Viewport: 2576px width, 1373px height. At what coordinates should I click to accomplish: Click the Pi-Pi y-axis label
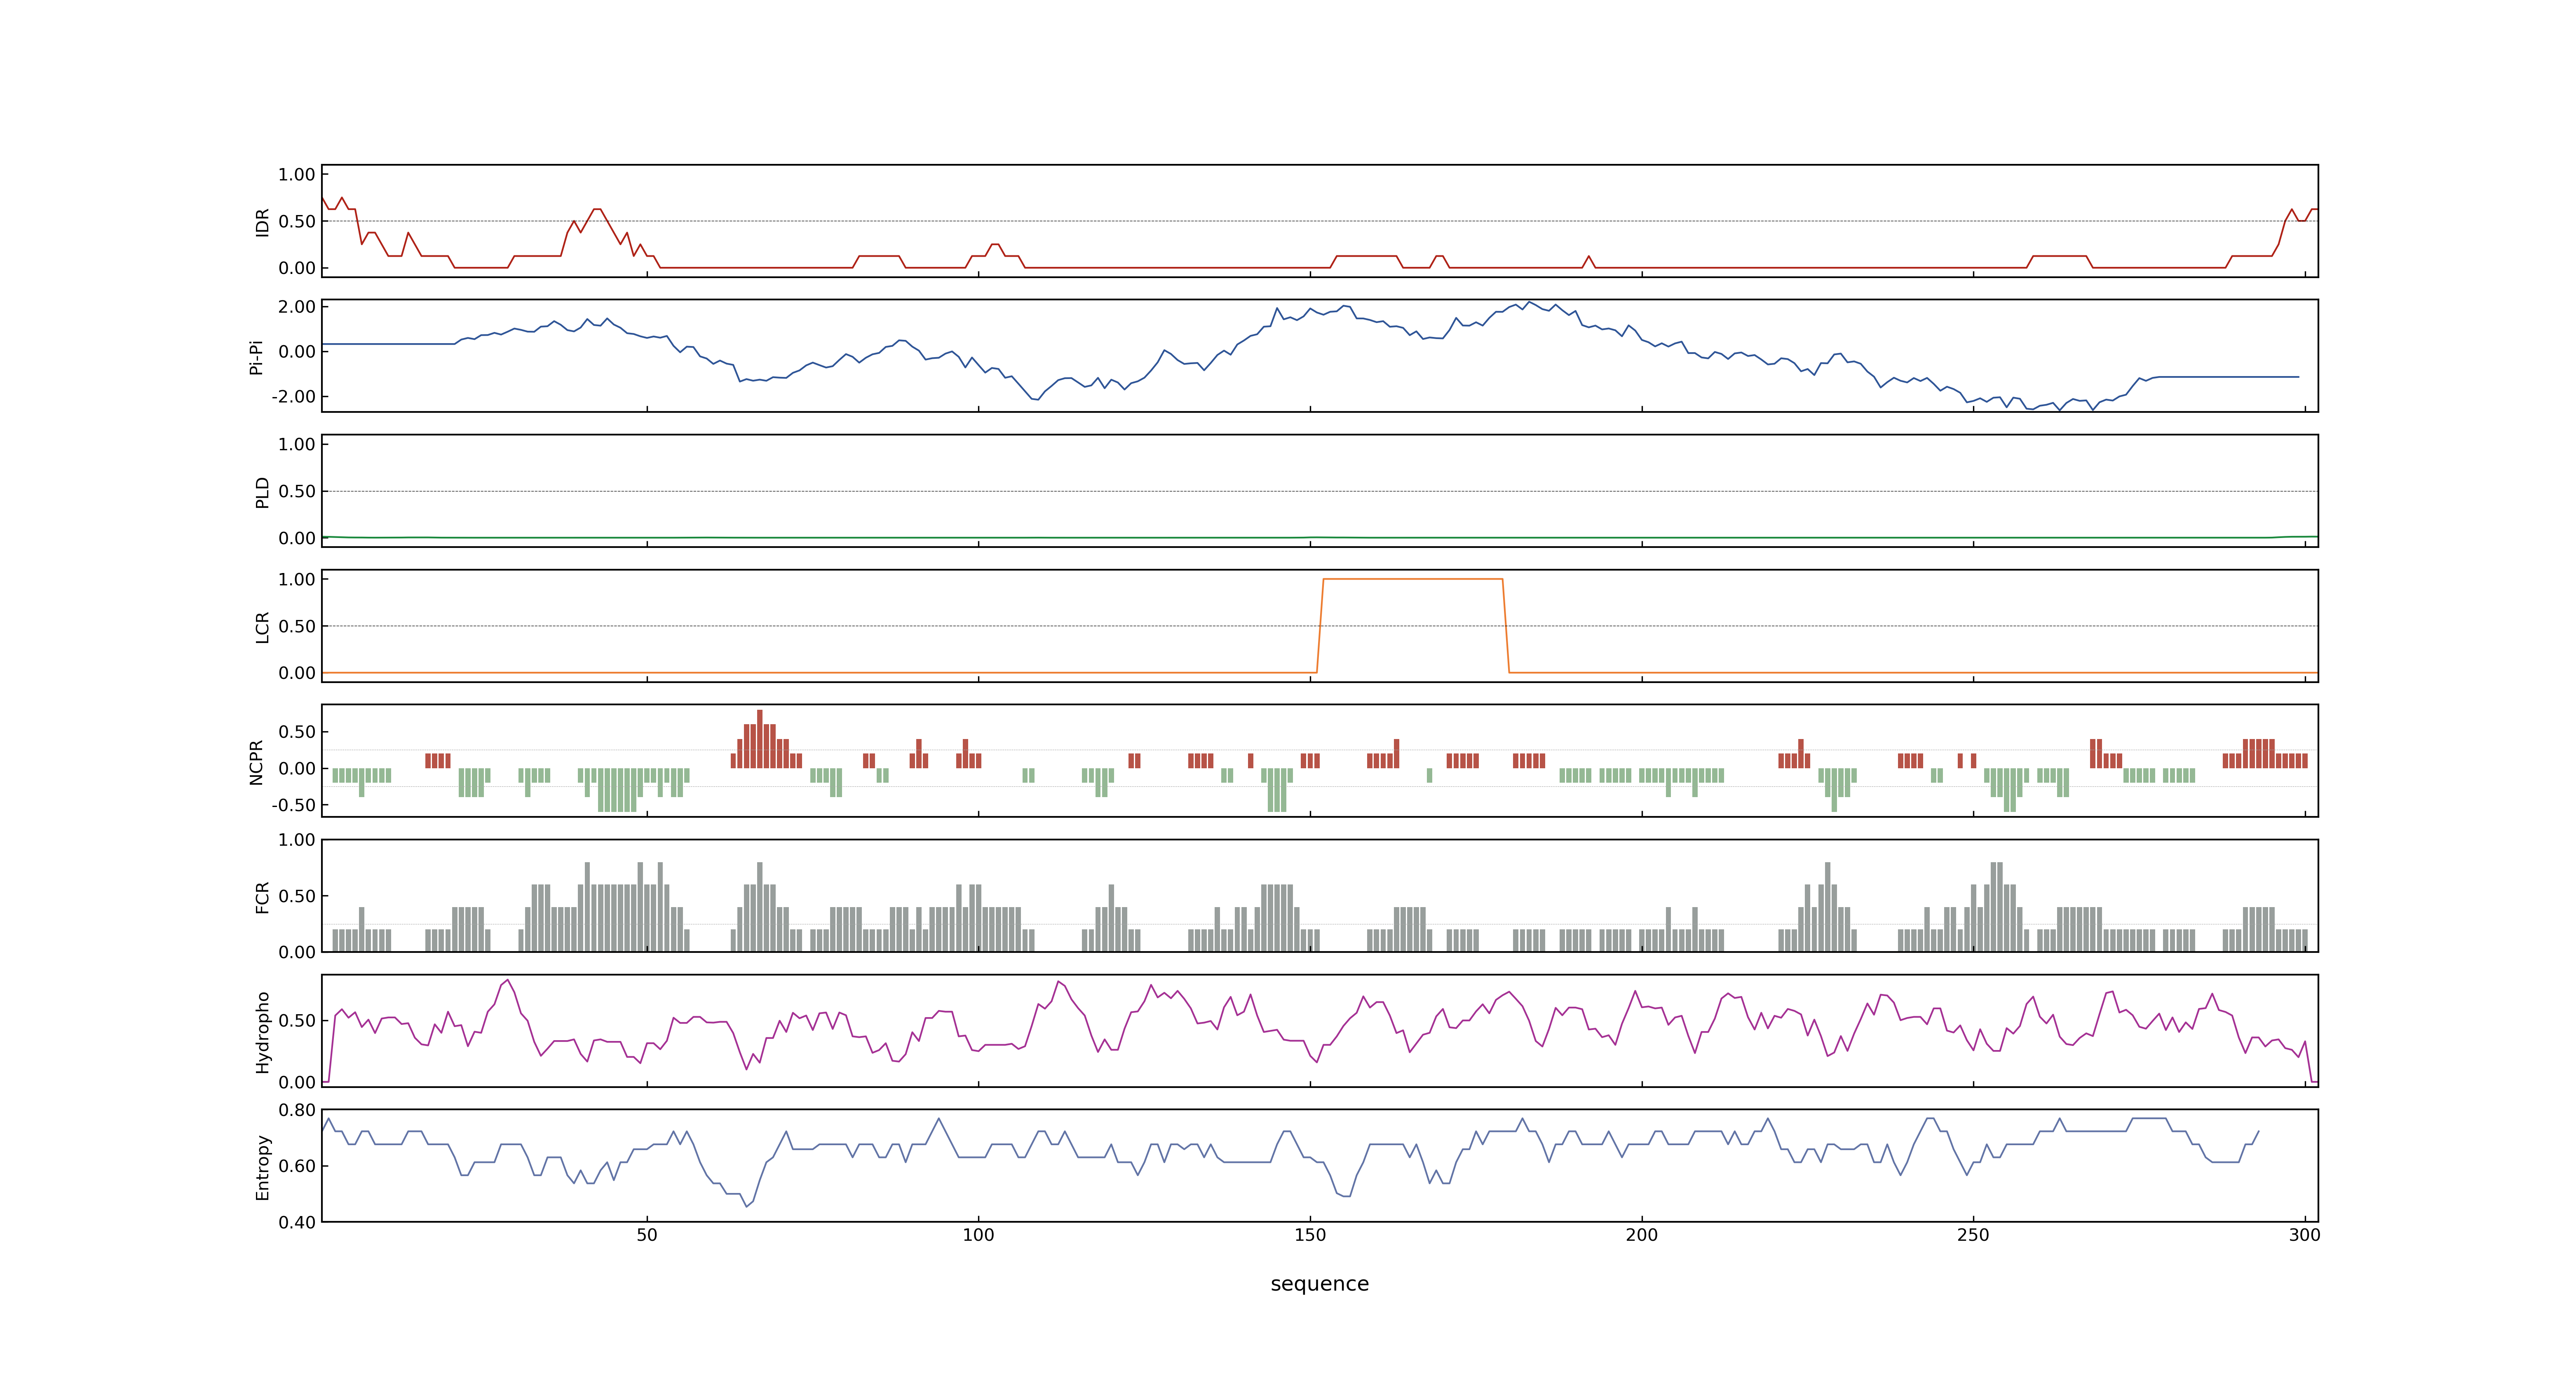(256, 357)
